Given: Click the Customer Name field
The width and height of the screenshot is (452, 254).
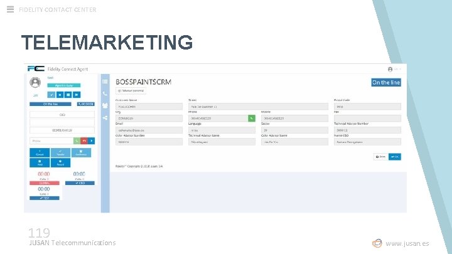Looking at the screenshot, I should tap(149, 107).
